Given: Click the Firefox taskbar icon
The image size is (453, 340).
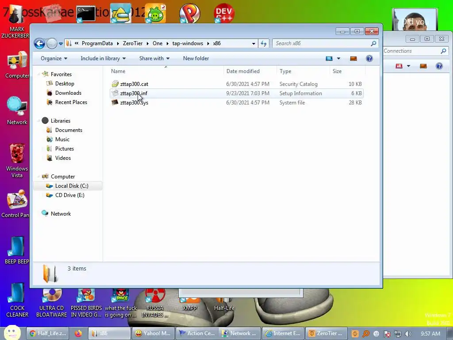Looking at the screenshot, I should point(78,333).
